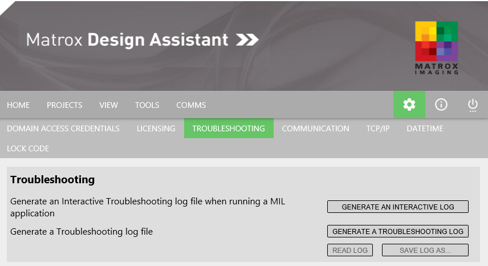This screenshot has height=266, width=488.
Task: Click the 'Generate a Troubleshooting log file' text
Action: (82, 231)
